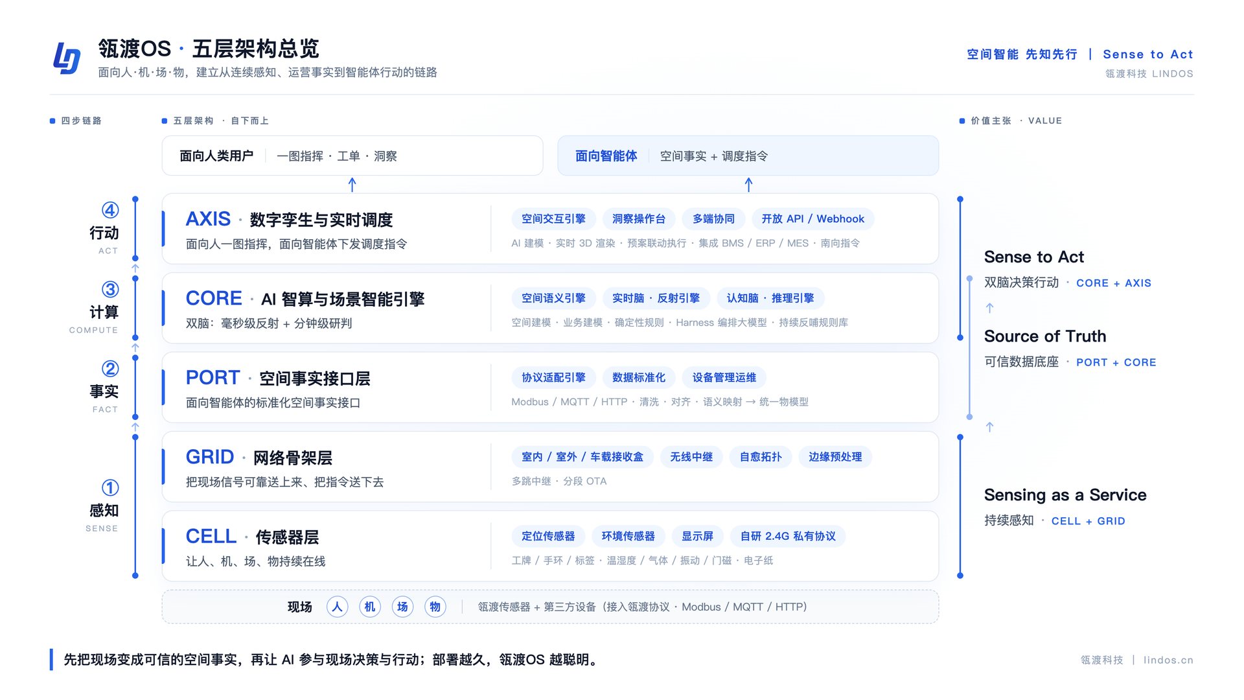Select the 无线中继 tag
This screenshot has width=1244, height=700.
(x=691, y=457)
